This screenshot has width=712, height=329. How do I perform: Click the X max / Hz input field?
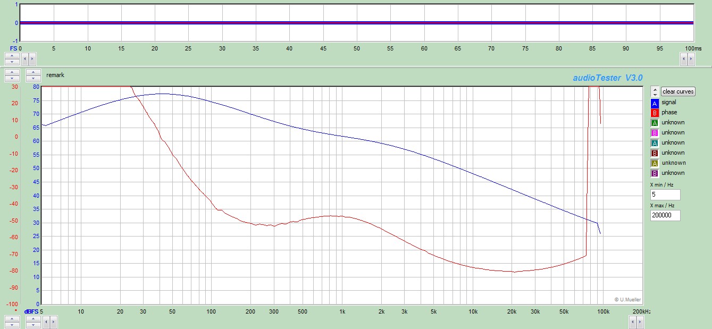pyautogui.click(x=665, y=215)
